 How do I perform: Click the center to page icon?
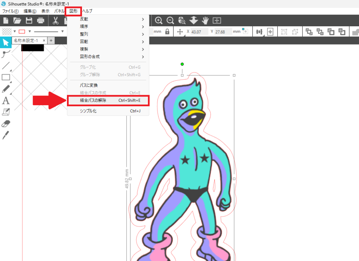point(270,32)
